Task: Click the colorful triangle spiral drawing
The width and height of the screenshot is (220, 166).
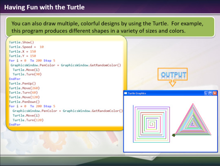Action: tap(193, 120)
